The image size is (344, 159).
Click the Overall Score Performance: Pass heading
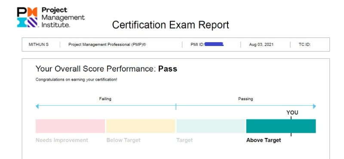[106, 69]
